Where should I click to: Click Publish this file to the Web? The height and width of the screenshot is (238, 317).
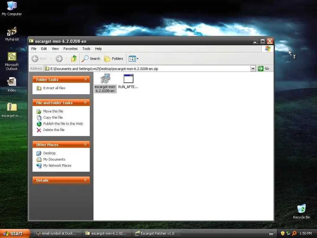point(63,124)
